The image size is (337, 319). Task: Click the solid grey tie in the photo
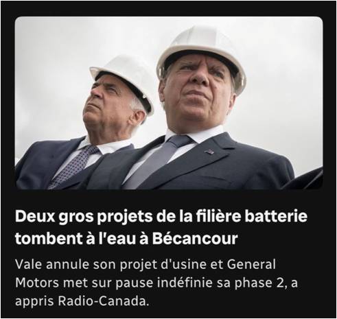click(x=158, y=161)
